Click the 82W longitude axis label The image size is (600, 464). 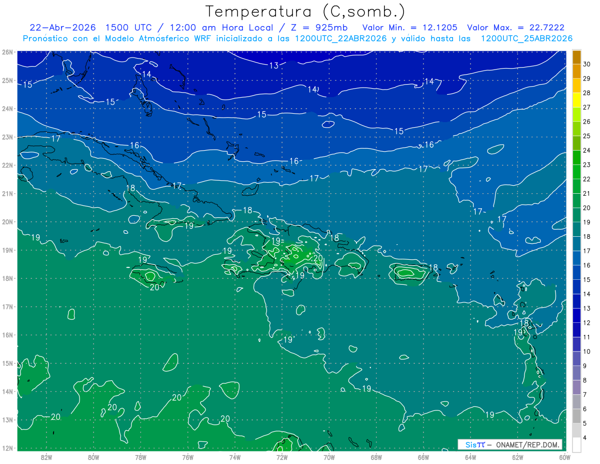[46, 457]
